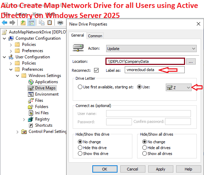Click the Label as text field

(155, 70)
